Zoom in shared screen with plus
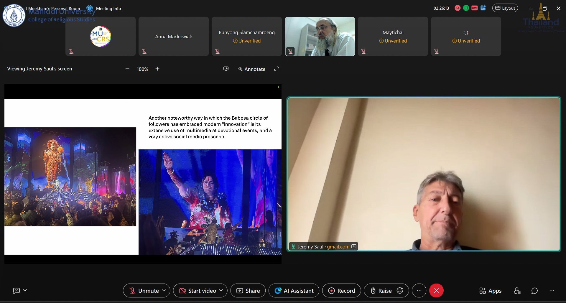 (x=157, y=69)
